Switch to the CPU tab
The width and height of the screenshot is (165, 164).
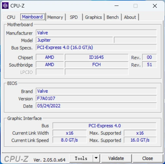pos(11,17)
